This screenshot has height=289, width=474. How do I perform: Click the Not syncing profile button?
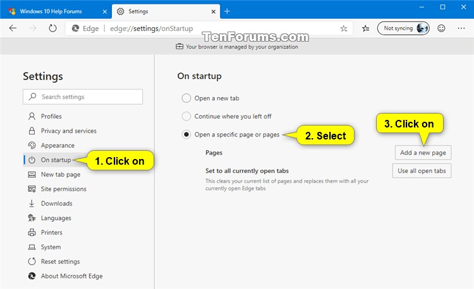pos(403,28)
